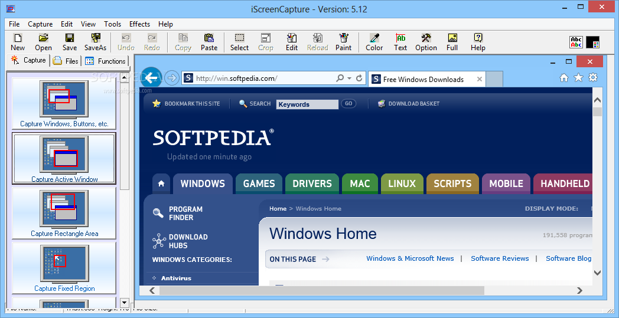Image resolution: width=619 pixels, height=318 pixels.
Task: Open address bar search dropdown arrow
Action: click(349, 78)
